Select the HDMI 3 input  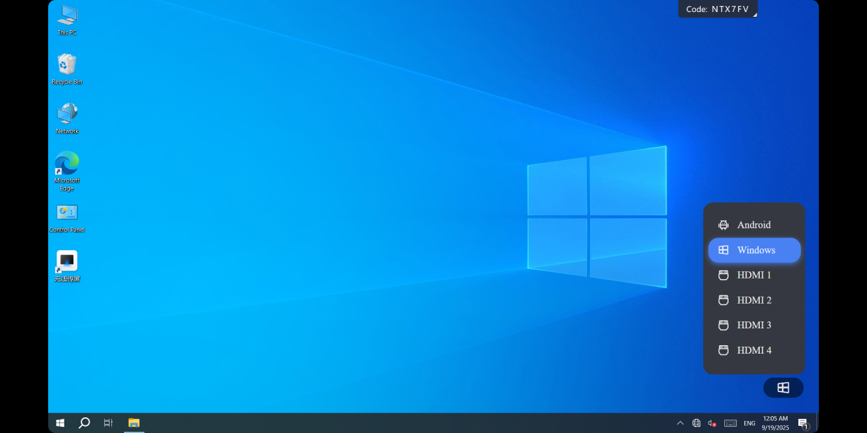click(x=754, y=325)
